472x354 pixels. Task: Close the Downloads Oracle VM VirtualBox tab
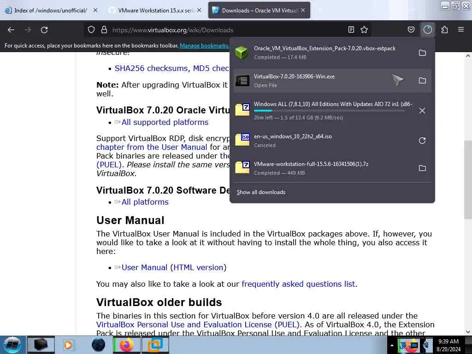pos(303,10)
